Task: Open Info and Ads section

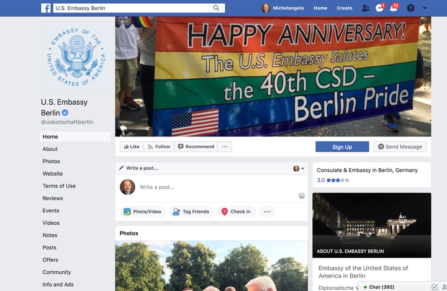Action: coord(58,284)
